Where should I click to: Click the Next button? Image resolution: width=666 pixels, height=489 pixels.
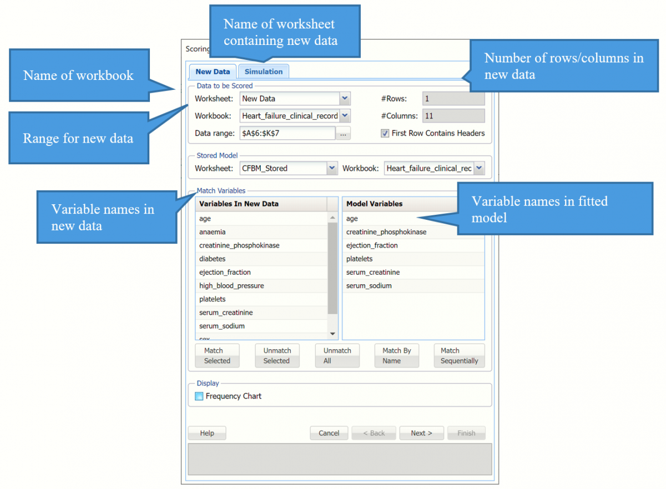point(421,433)
